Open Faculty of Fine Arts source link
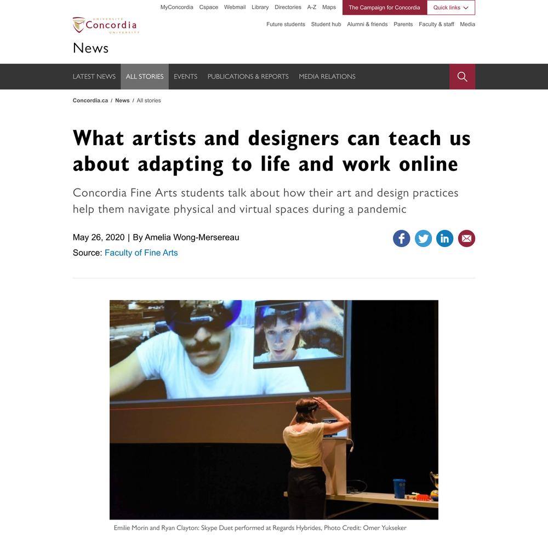This screenshot has width=548, height=548. 141,253
